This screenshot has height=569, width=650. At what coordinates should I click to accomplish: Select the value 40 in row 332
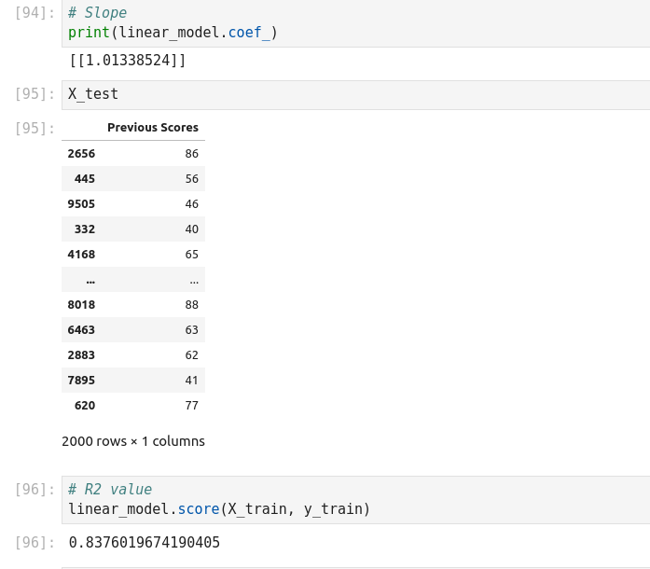tap(192, 229)
